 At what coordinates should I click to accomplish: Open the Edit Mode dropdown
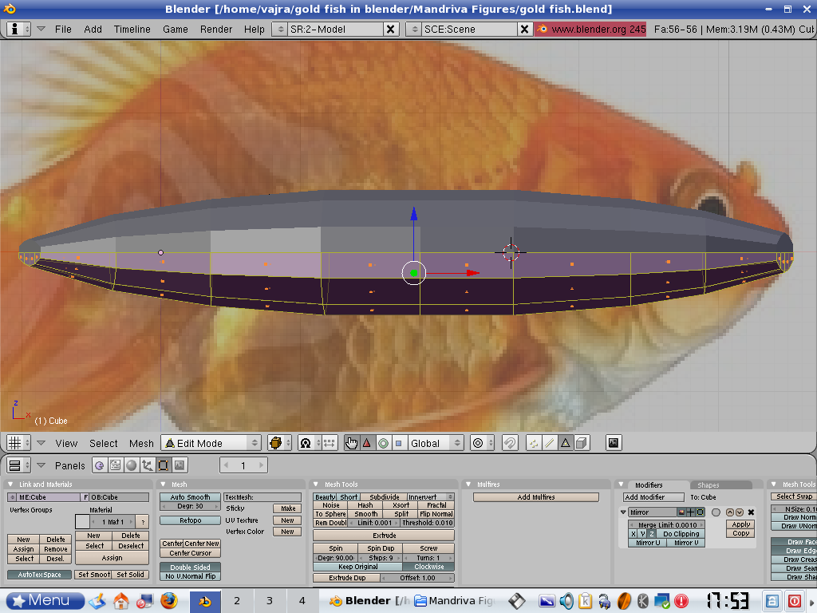tap(211, 443)
